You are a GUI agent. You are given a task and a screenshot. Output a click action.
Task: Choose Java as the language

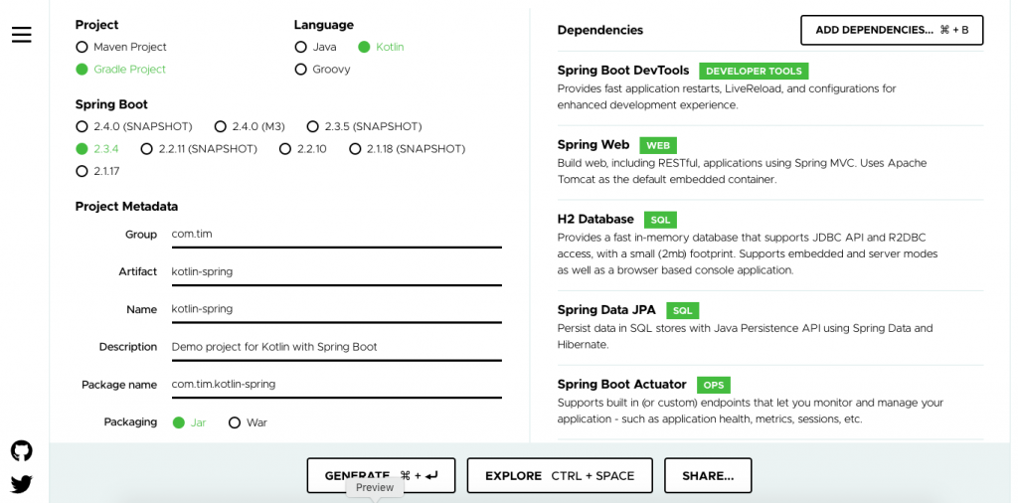300,47
